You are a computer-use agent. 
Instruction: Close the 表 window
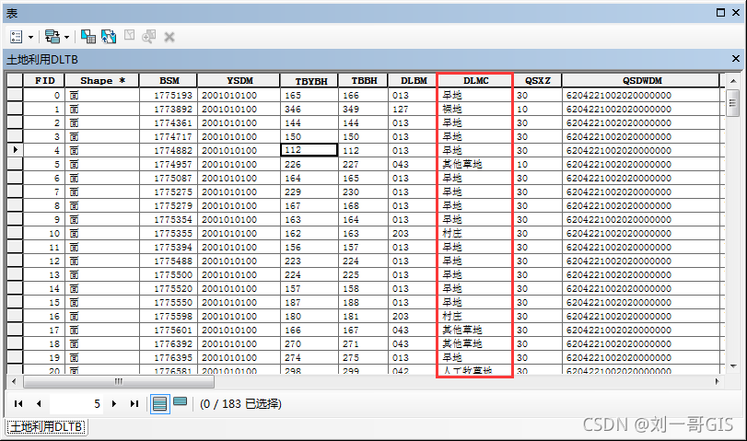pos(736,13)
